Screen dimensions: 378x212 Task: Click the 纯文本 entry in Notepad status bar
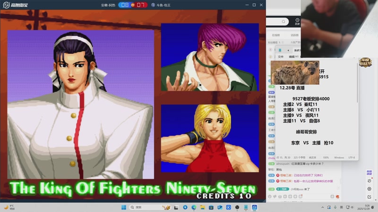coord(312,157)
